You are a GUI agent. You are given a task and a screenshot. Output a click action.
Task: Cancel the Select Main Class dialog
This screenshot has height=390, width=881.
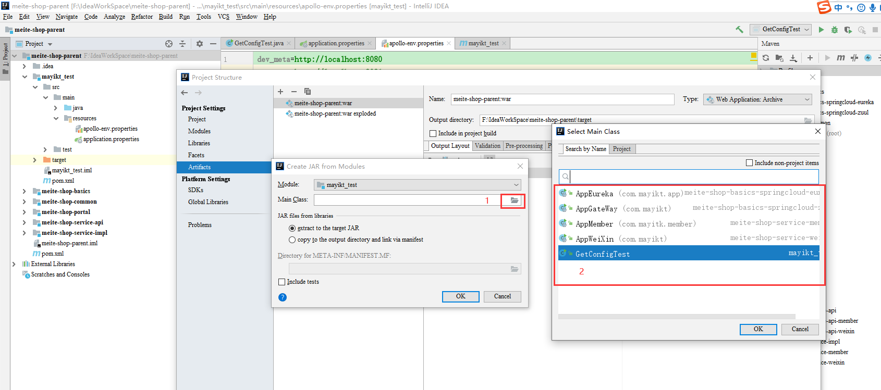pyautogui.click(x=800, y=329)
